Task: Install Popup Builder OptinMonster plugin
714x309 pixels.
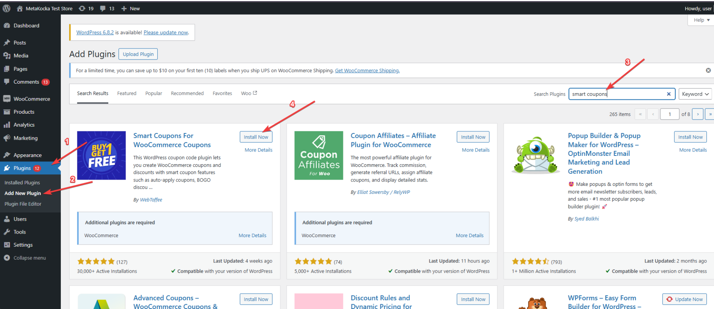Action: coord(691,137)
